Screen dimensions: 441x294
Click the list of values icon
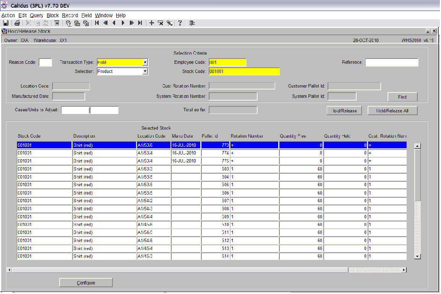pos(57,23)
